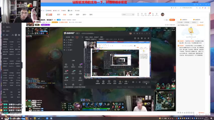The image size is (214, 120).
Task: Expand the 游戏 dropdown menu
Action: point(85,15)
